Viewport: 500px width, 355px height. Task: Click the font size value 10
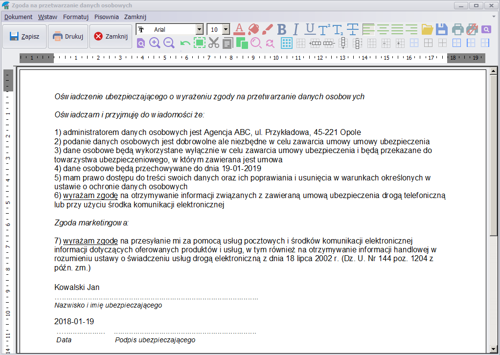[215, 30]
